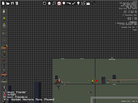Select the dark door in the right room

(103, 80)
